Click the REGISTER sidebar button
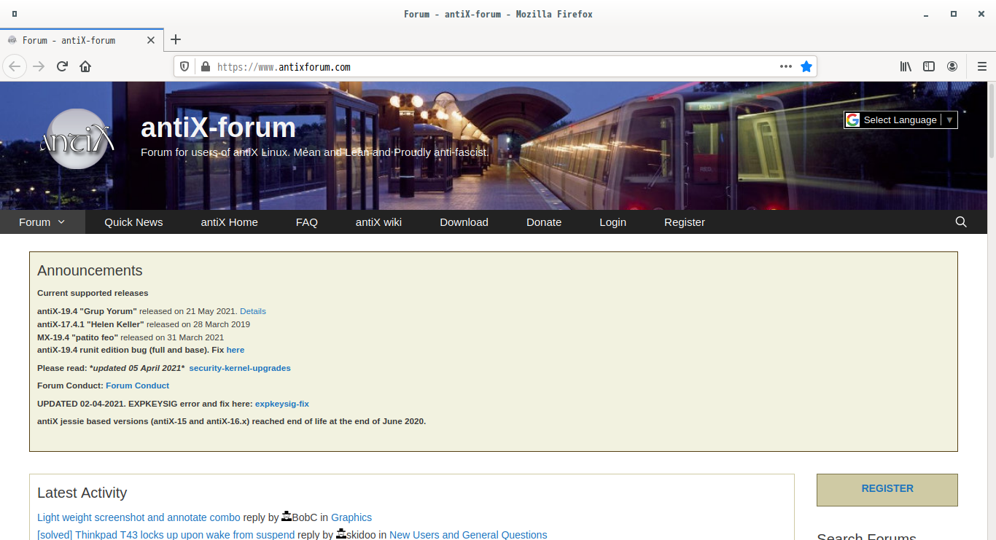 [x=887, y=490]
